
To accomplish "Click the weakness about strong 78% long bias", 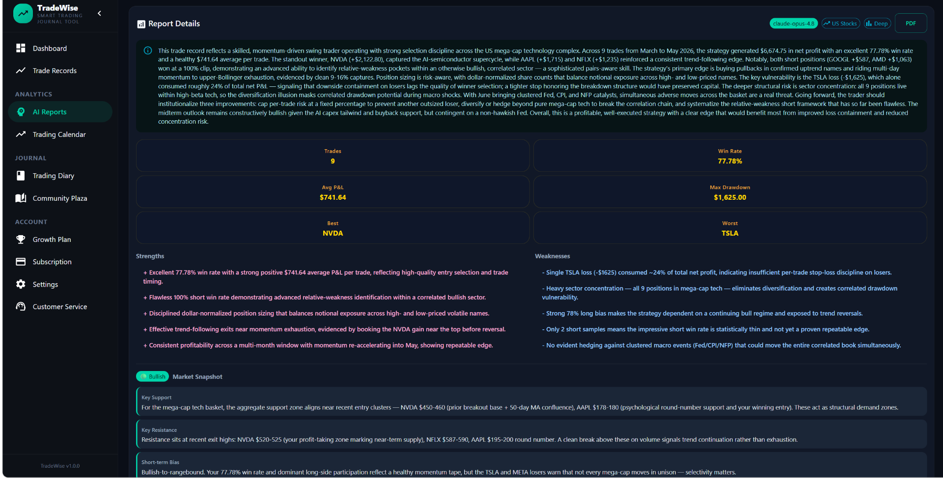I will 702,313.
